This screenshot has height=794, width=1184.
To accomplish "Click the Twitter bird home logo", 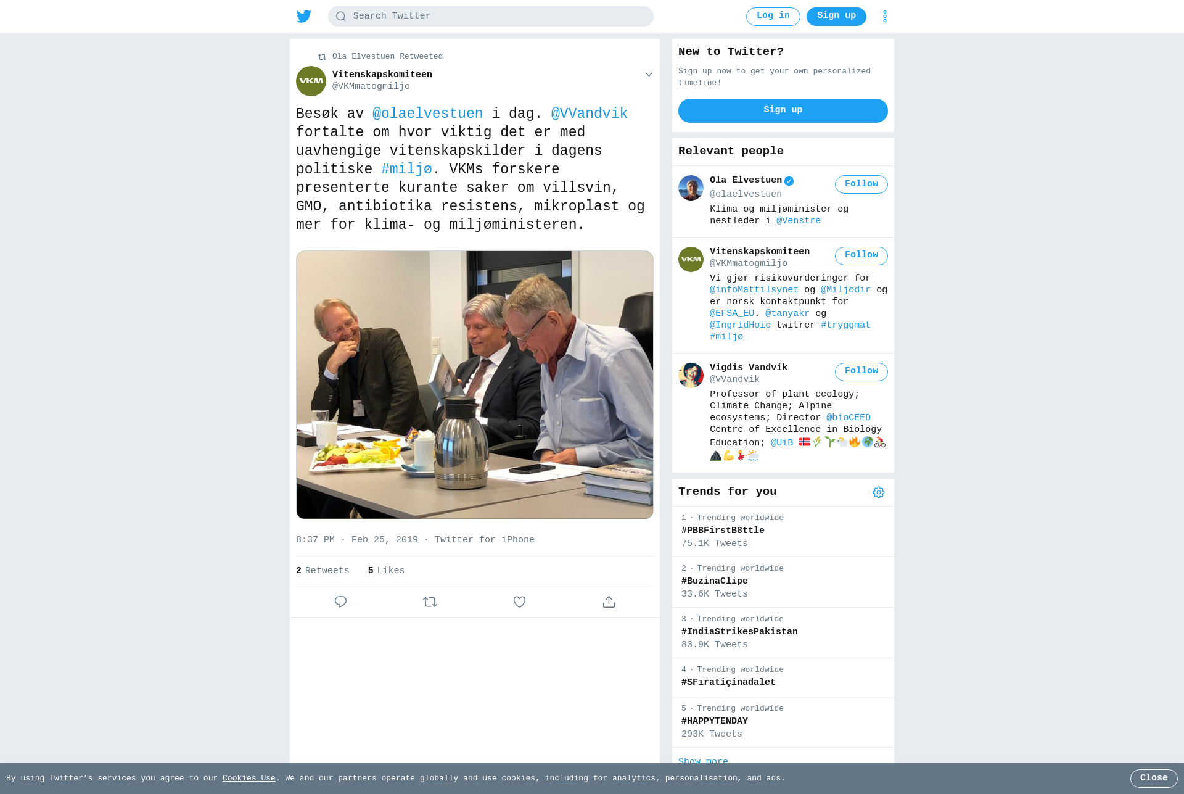I will pos(303,17).
